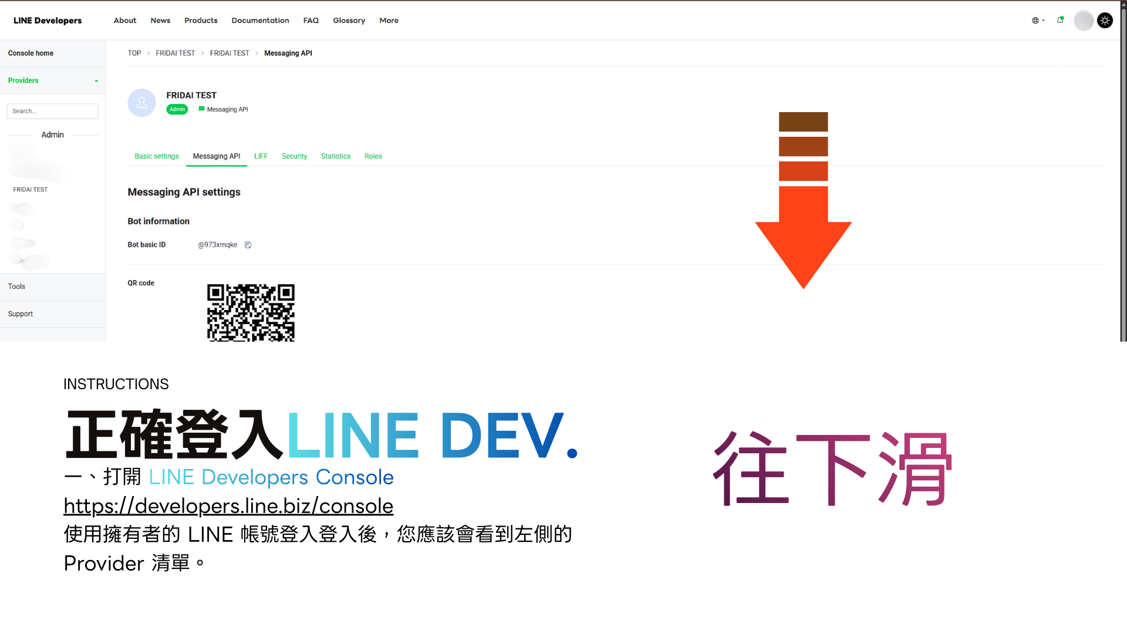This screenshot has height=634, width=1127.
Task: Collapse the Providers section chevron
Action: [x=96, y=80]
